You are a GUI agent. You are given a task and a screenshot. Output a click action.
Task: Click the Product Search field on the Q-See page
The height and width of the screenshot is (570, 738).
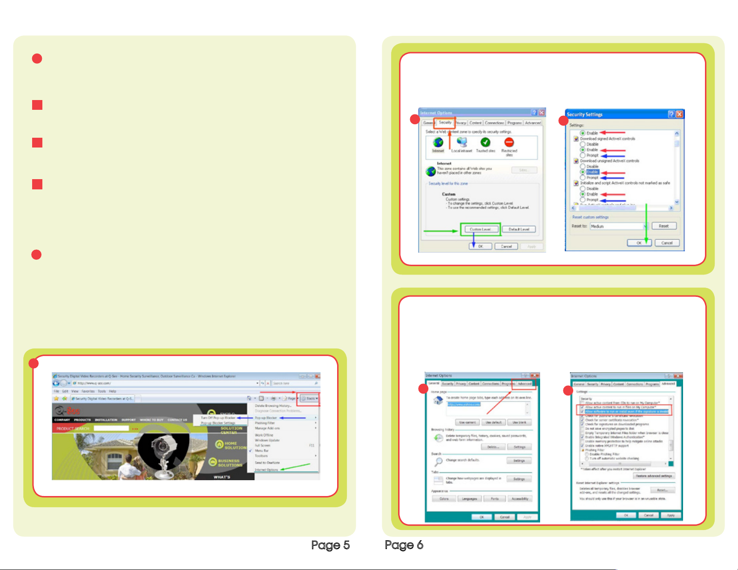[x=111, y=429]
